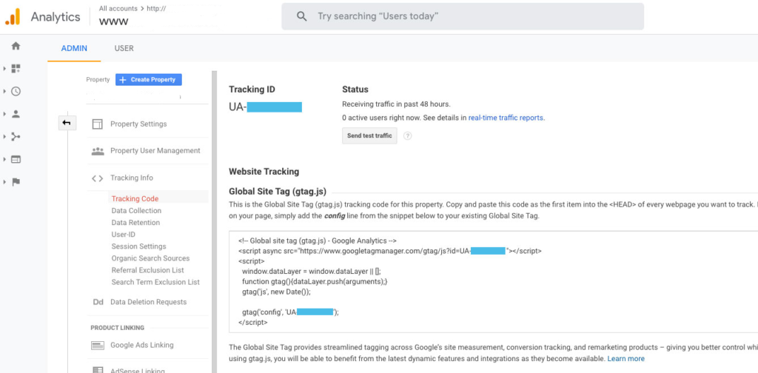758x373 pixels.
Task: Click All accounts breadcrumb link
Action: 118,8
